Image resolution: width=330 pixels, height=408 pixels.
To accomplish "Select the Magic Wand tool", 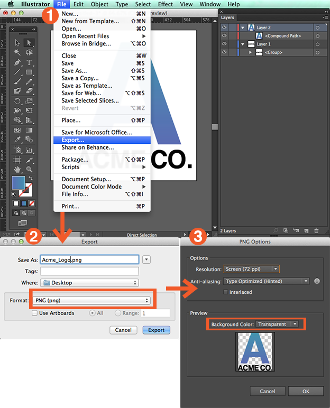I will click(17, 53).
